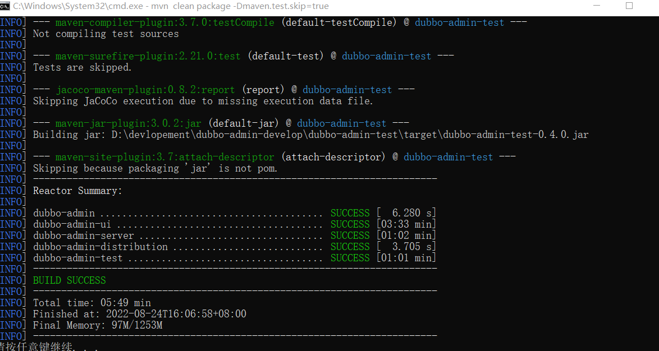This screenshot has width=659, height=351.
Task: Click SUCCESS status for dubbo-admin-distribution
Action: 350,247
